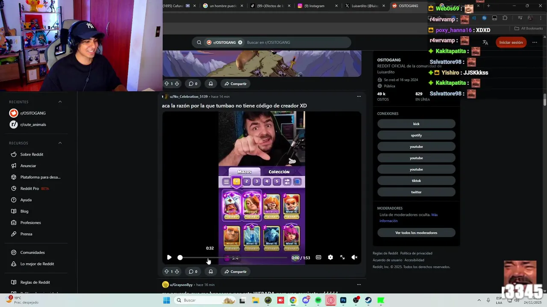Open the tiktok connection link
This screenshot has width=547, height=307.
[416, 181]
